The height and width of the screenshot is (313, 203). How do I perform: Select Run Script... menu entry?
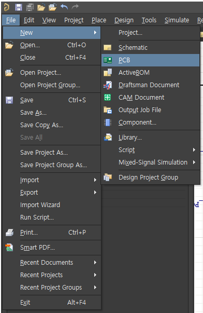(x=52, y=217)
